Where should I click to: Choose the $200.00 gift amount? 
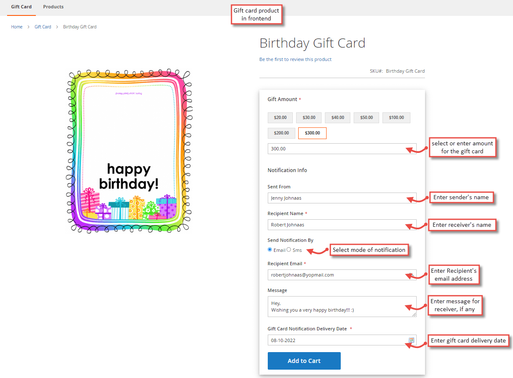tap(282, 133)
